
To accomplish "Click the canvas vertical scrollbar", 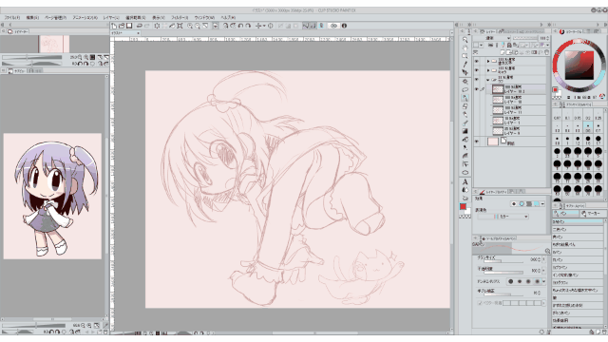I will pos(451,182).
